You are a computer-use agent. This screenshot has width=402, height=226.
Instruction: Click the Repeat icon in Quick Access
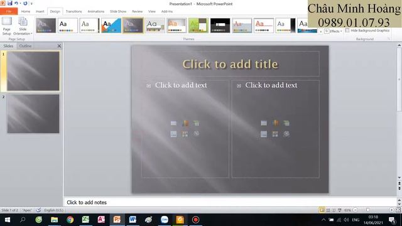click(x=25, y=3)
